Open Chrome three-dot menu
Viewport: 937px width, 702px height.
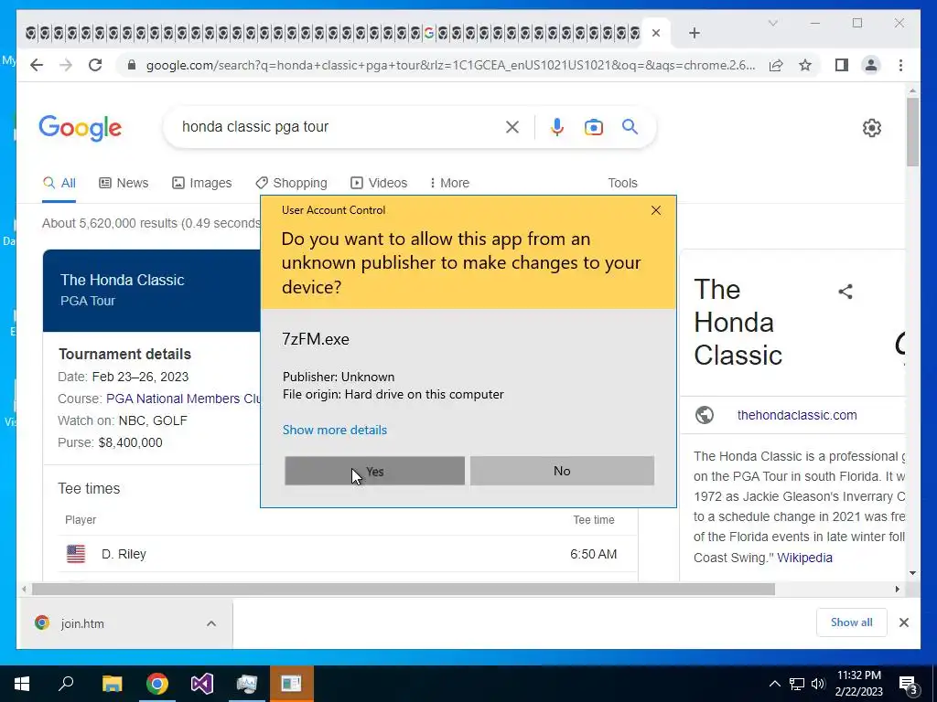coord(900,65)
